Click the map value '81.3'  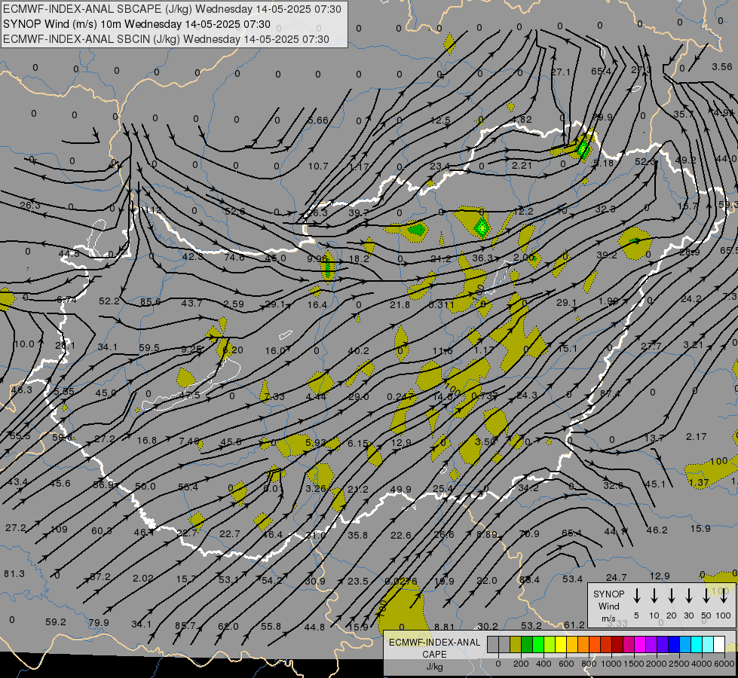click(x=14, y=573)
